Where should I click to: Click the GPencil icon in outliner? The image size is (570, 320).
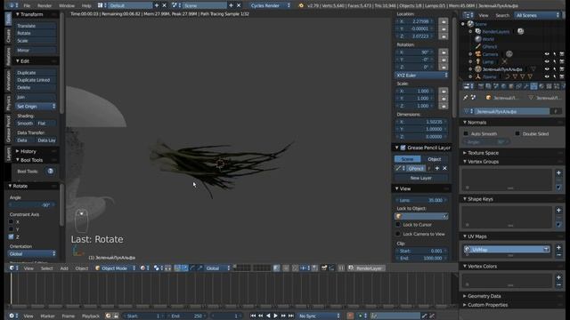[x=478, y=46]
